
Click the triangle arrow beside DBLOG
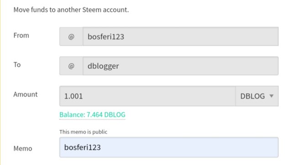point(271,96)
